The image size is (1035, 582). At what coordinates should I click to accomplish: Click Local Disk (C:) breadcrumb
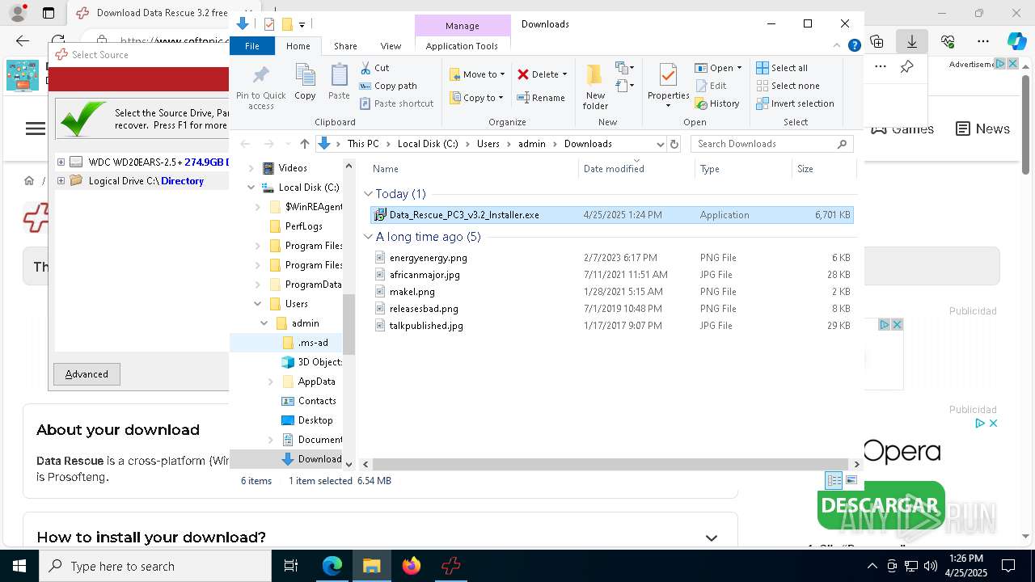(x=428, y=144)
